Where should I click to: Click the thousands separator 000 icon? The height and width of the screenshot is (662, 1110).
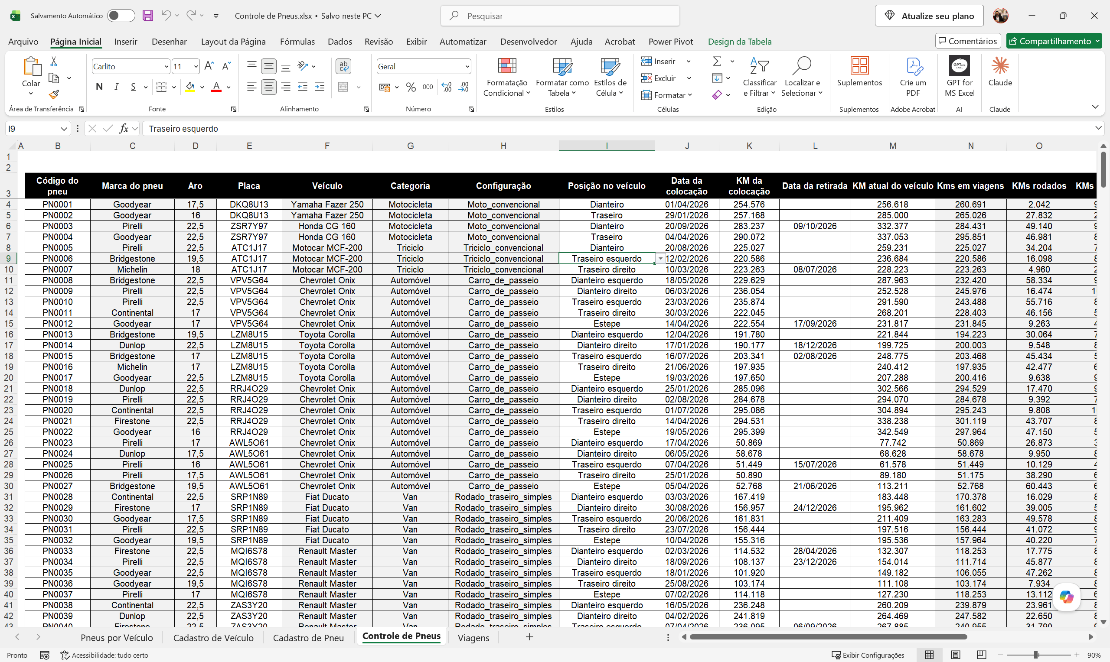click(428, 87)
